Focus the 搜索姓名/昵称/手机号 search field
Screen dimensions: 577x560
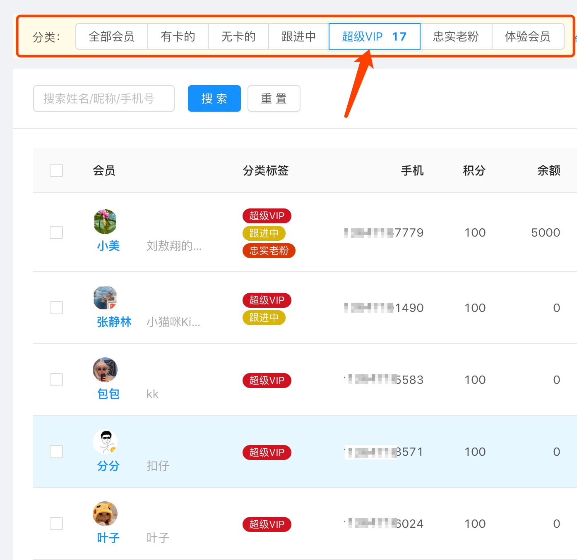click(x=104, y=98)
